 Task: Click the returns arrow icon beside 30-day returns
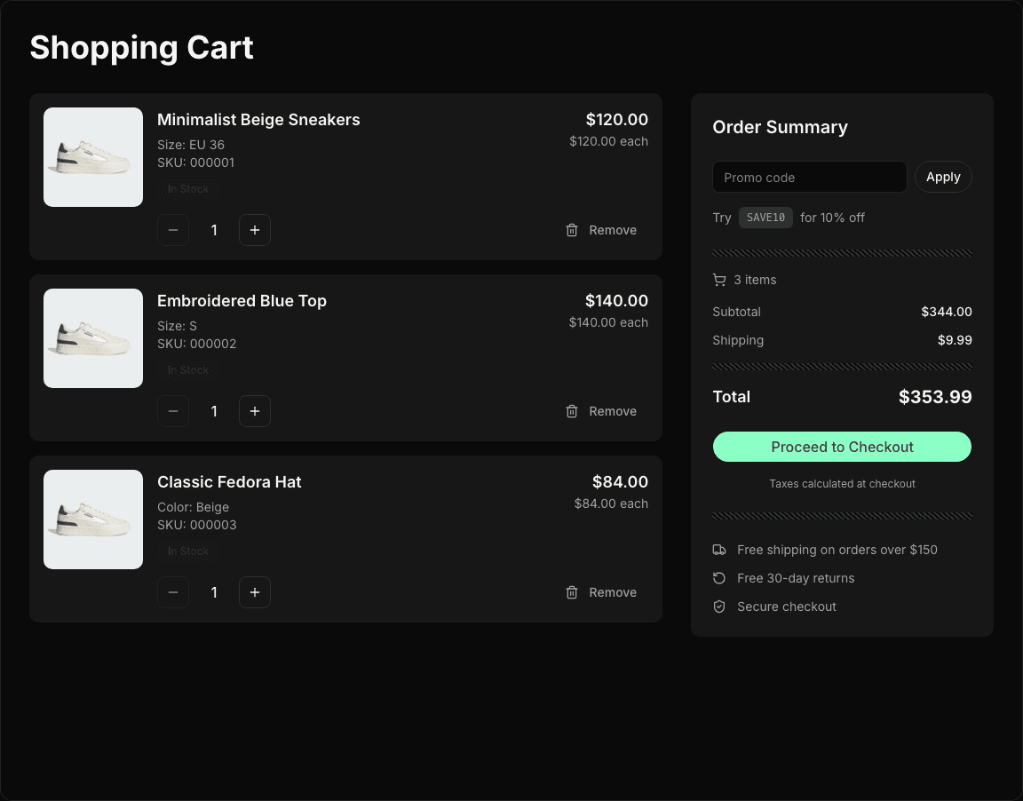click(719, 578)
